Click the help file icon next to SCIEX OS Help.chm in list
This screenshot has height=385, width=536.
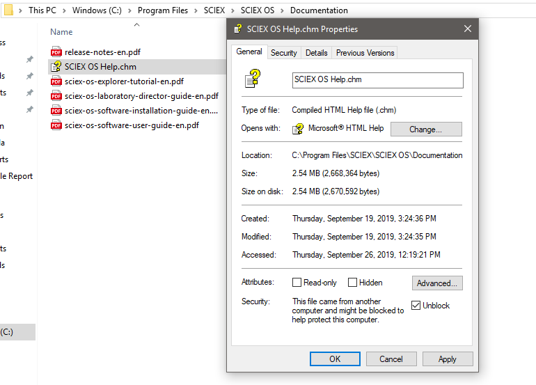tap(56, 67)
